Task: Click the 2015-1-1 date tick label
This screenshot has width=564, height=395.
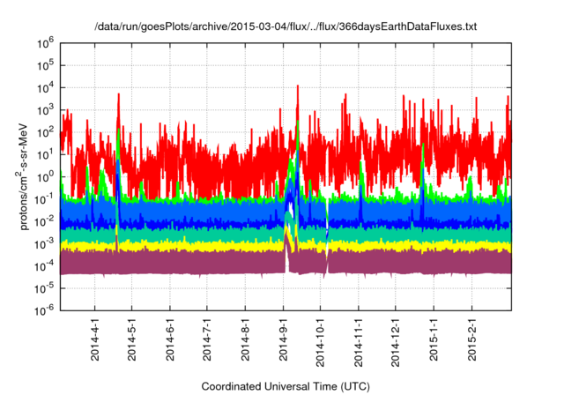Action: [x=434, y=339]
